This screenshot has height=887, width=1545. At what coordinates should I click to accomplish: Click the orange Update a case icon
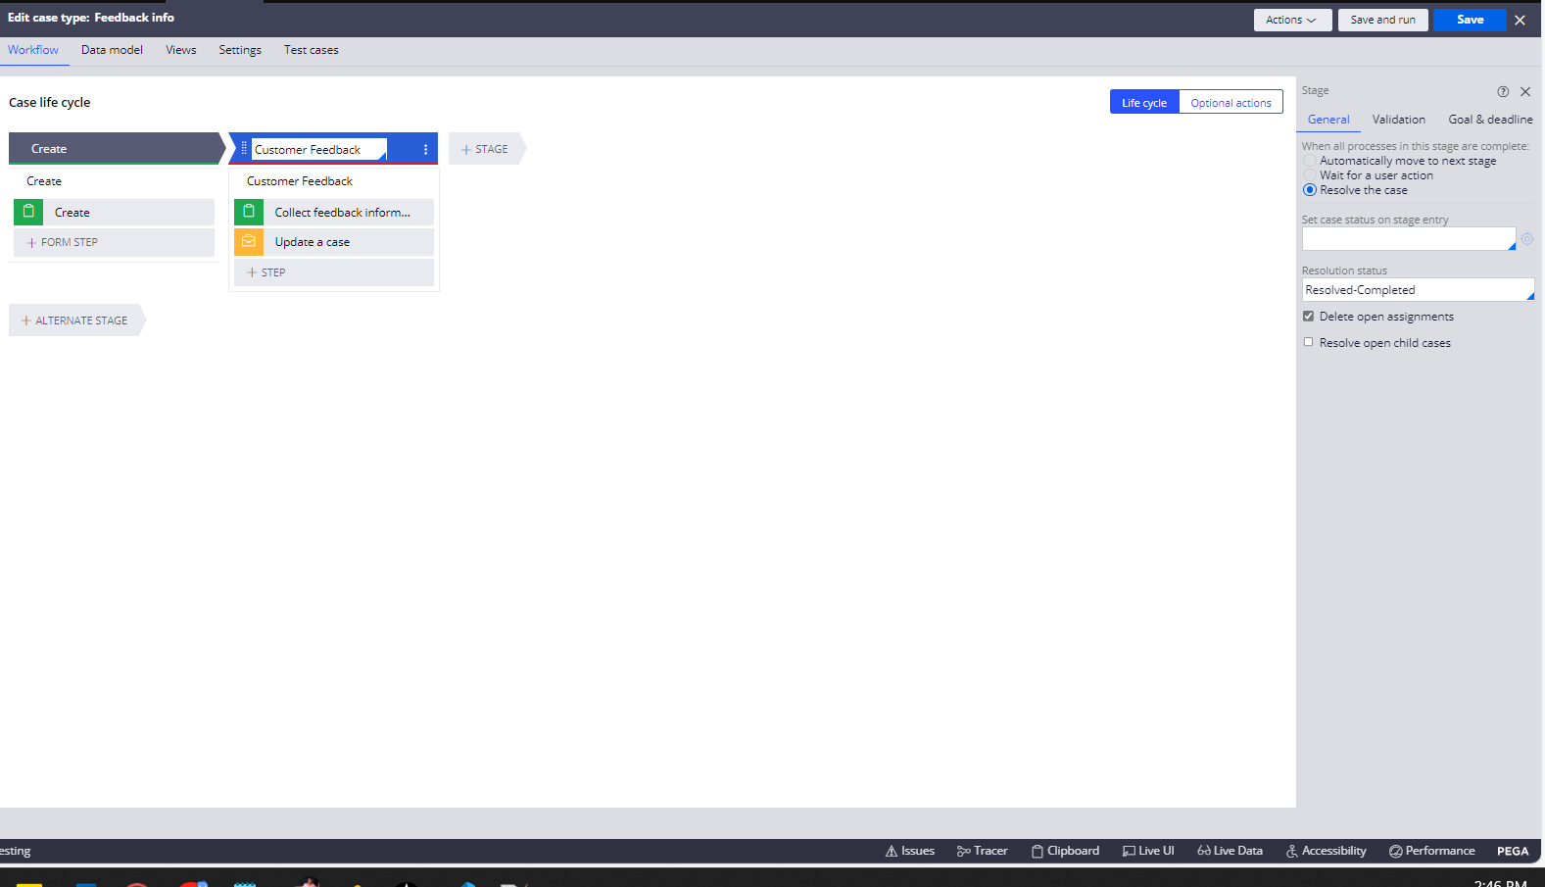[x=249, y=241]
